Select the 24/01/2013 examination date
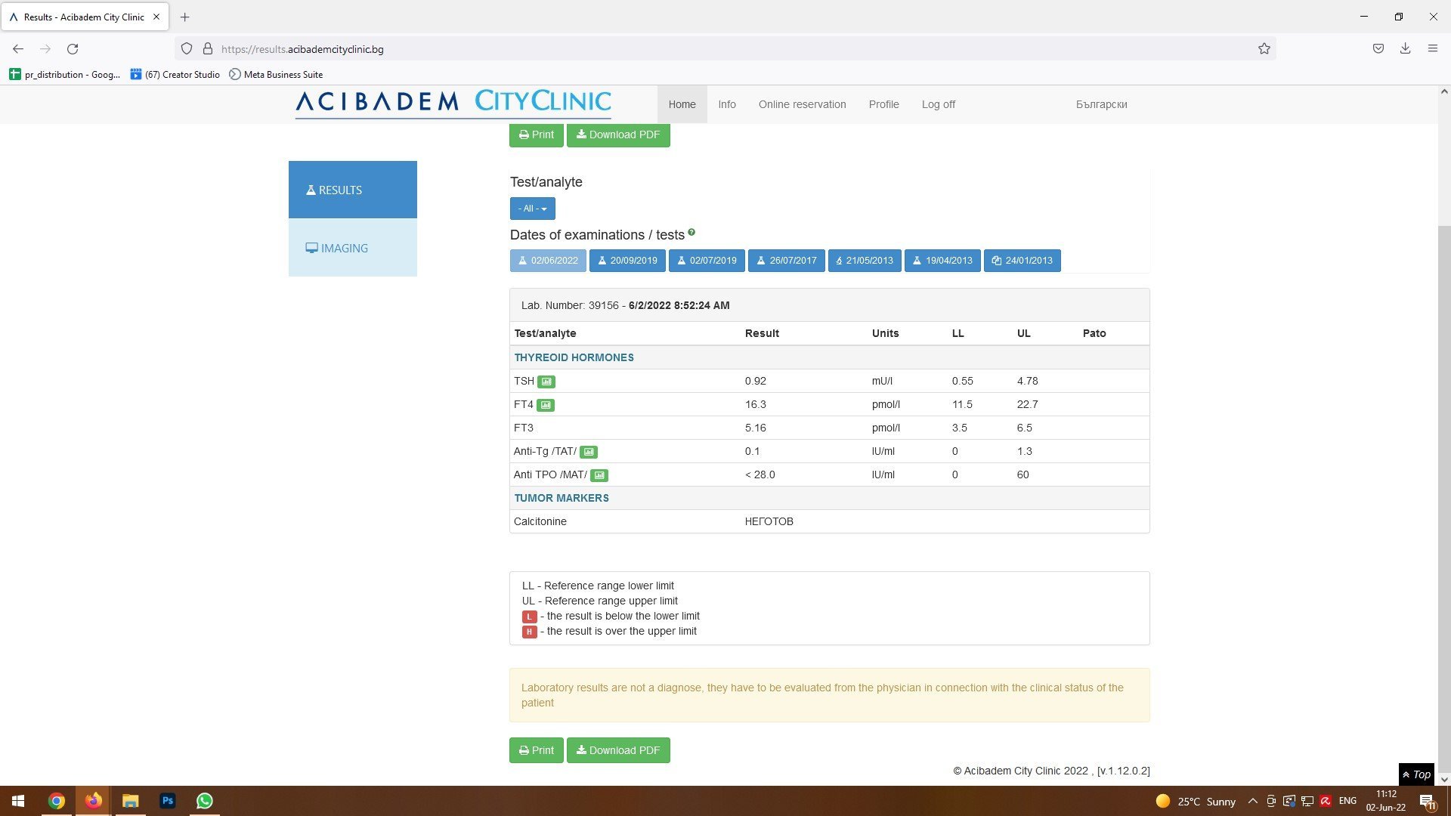This screenshot has height=816, width=1451. (1022, 261)
